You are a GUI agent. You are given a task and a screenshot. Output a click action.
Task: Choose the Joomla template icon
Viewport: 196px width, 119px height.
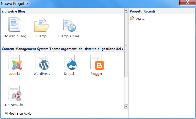point(15,62)
